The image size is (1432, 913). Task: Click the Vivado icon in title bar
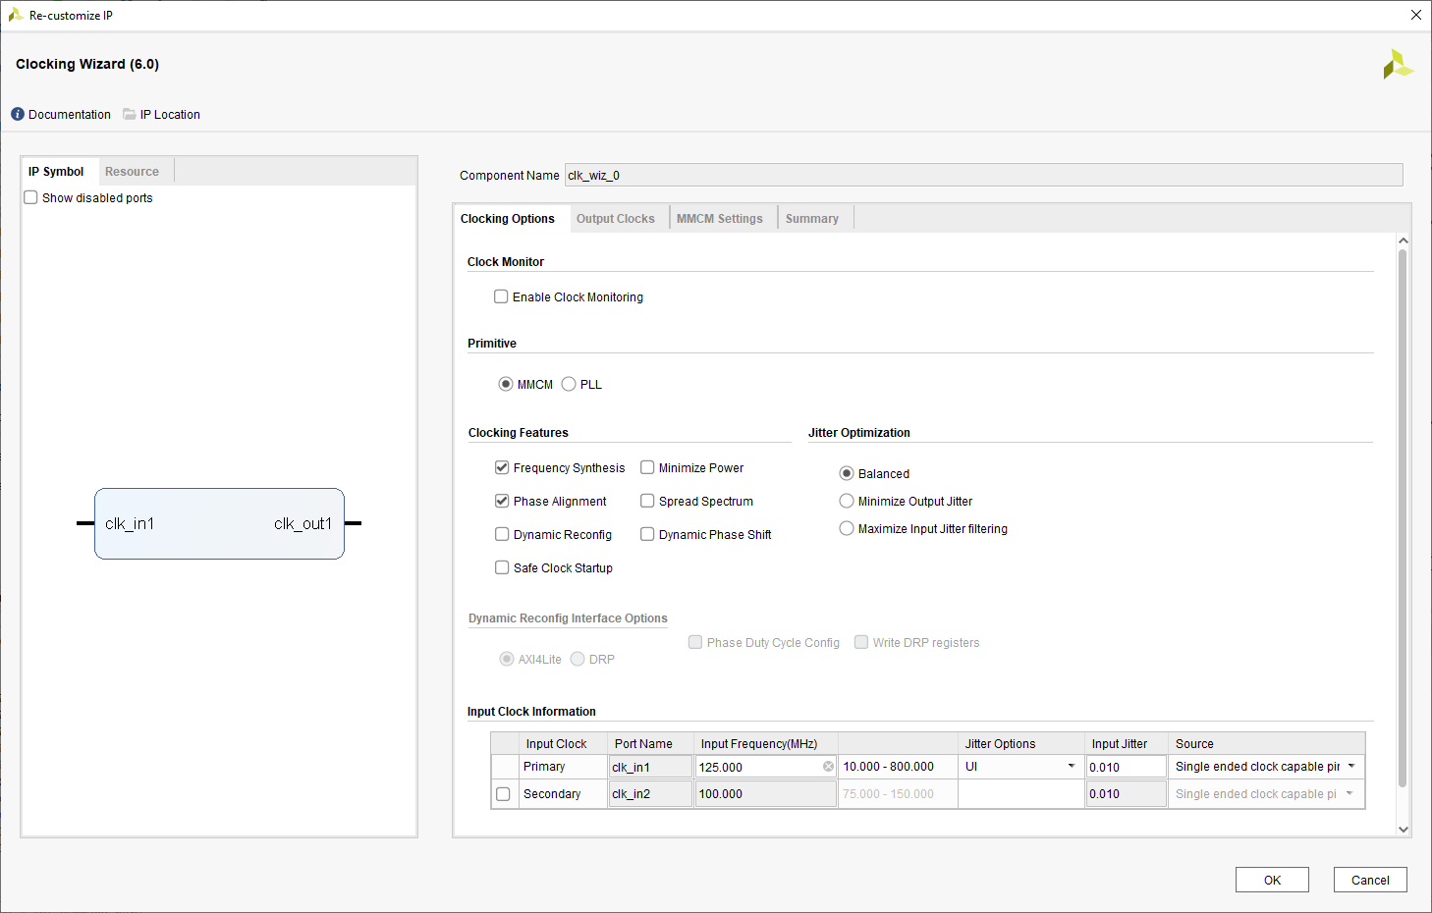(16, 15)
